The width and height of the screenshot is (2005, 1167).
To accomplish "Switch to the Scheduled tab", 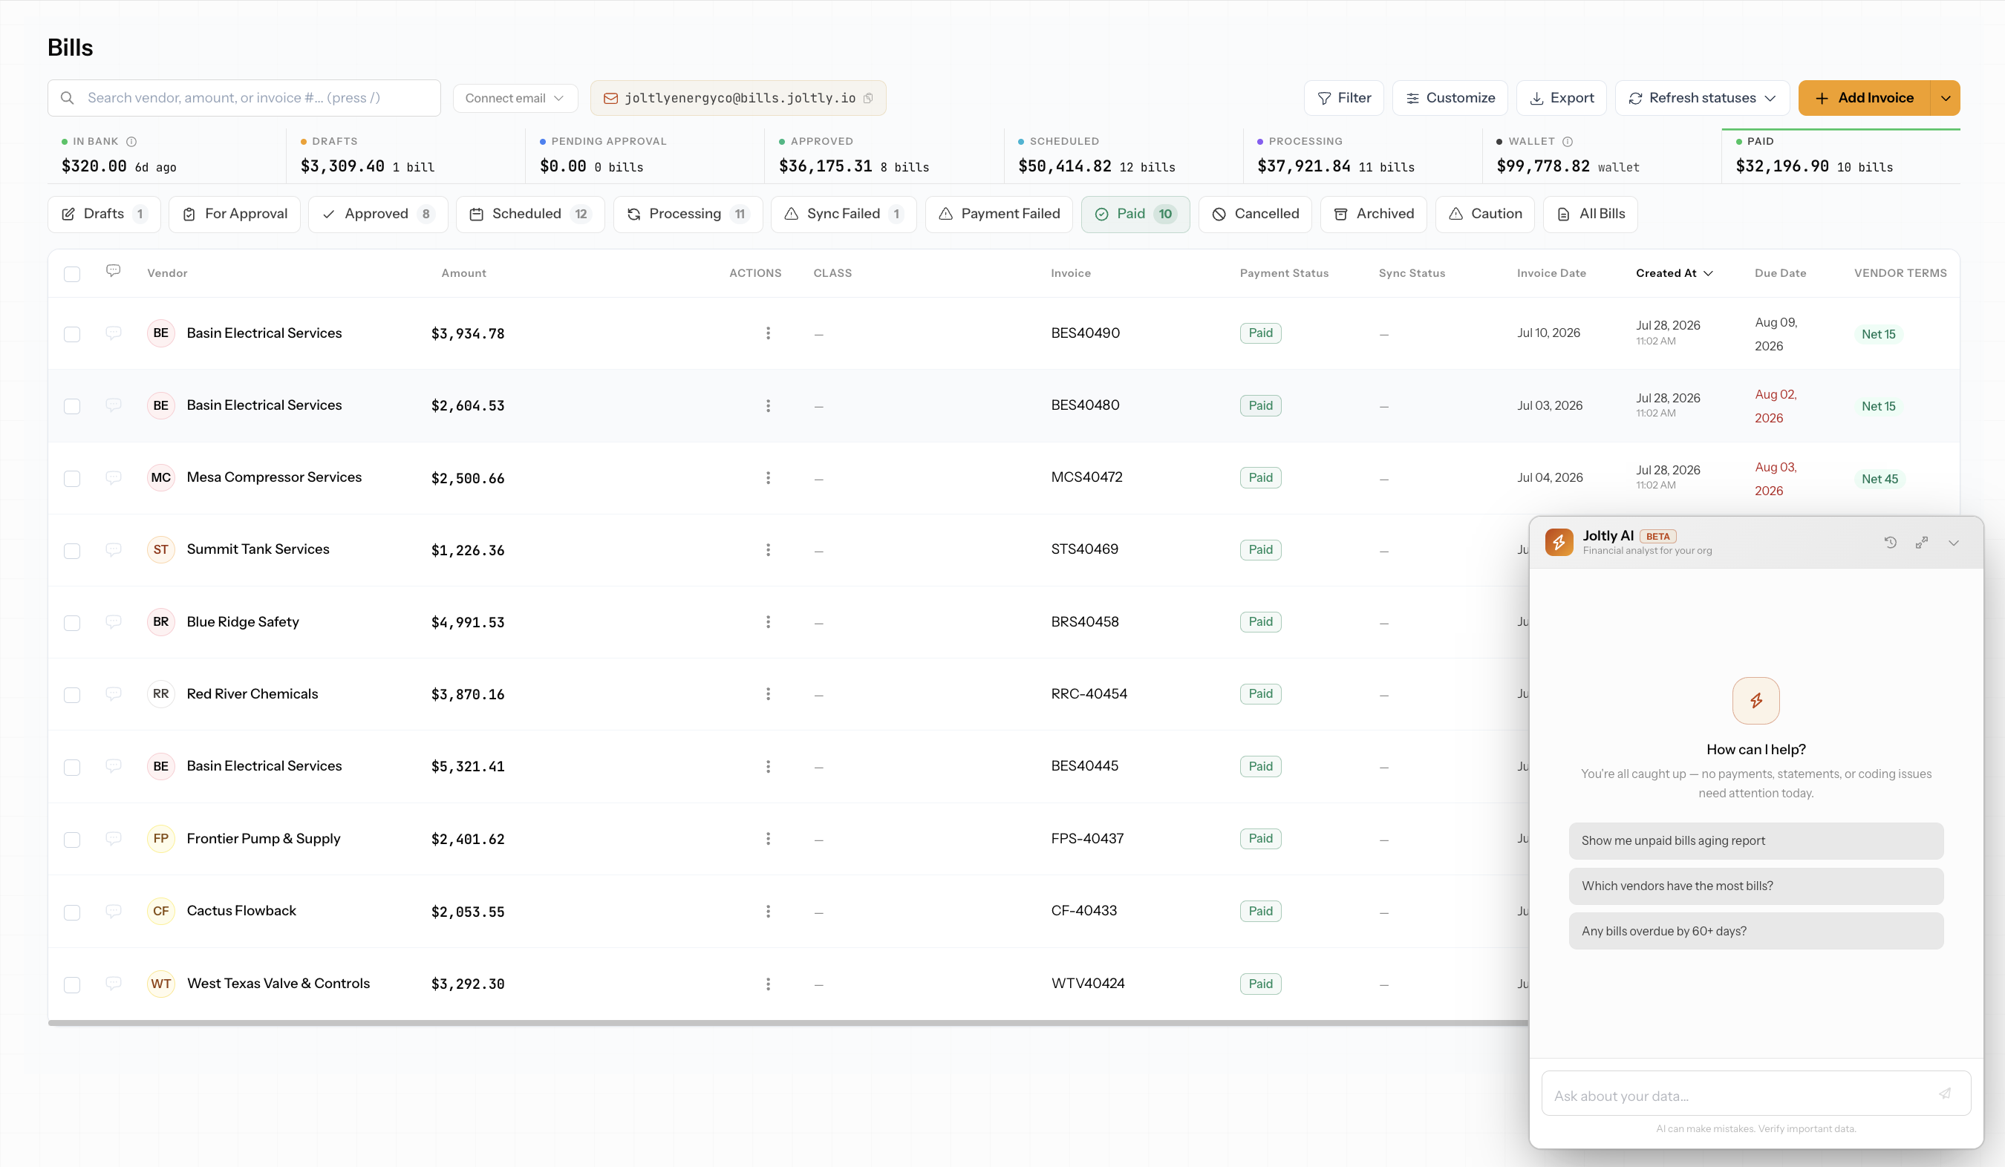I will 530,214.
